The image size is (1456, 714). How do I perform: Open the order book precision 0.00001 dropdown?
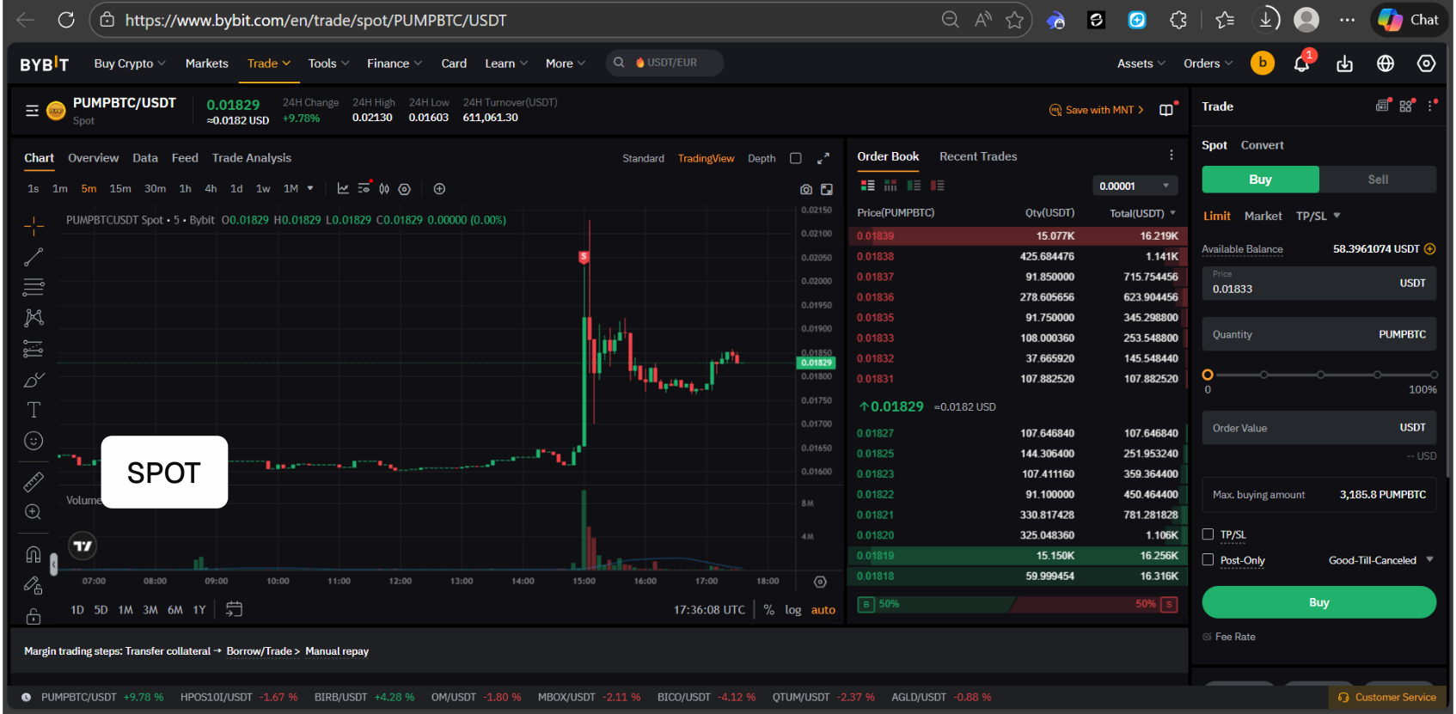coord(1135,186)
